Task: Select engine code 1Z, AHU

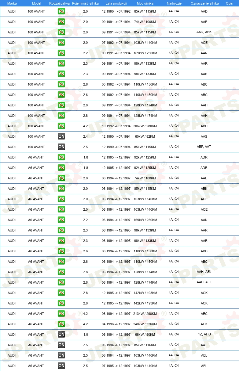Action: [x=204, y=335]
